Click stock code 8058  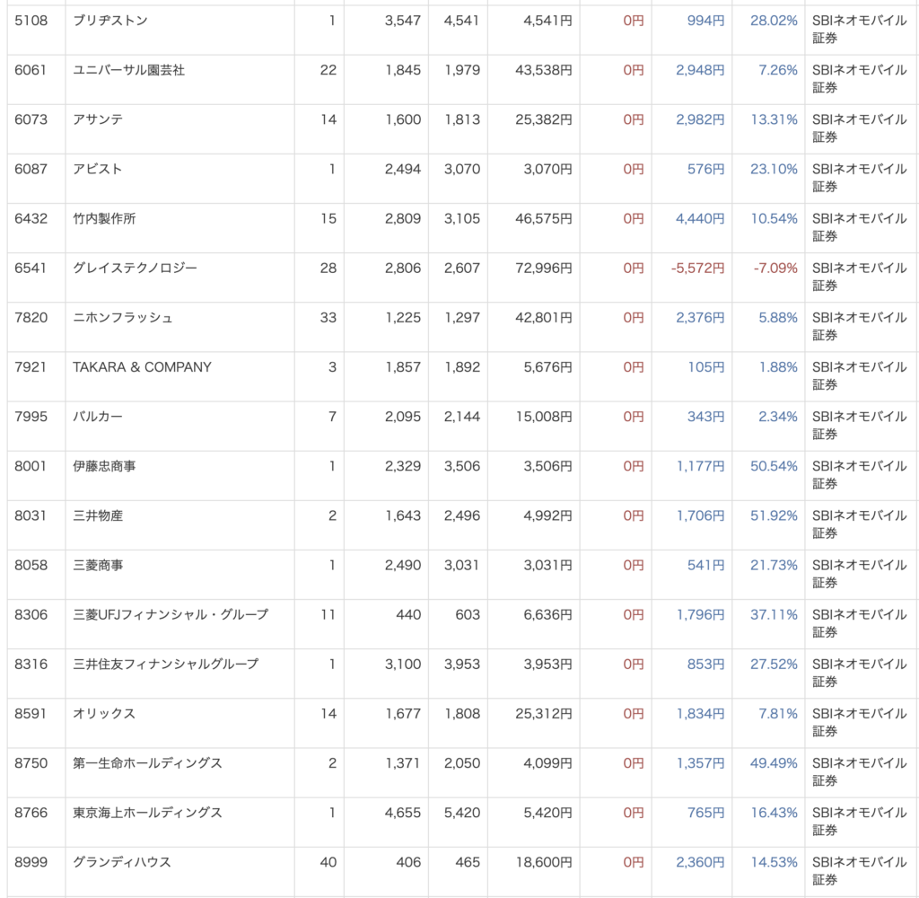click(x=31, y=566)
